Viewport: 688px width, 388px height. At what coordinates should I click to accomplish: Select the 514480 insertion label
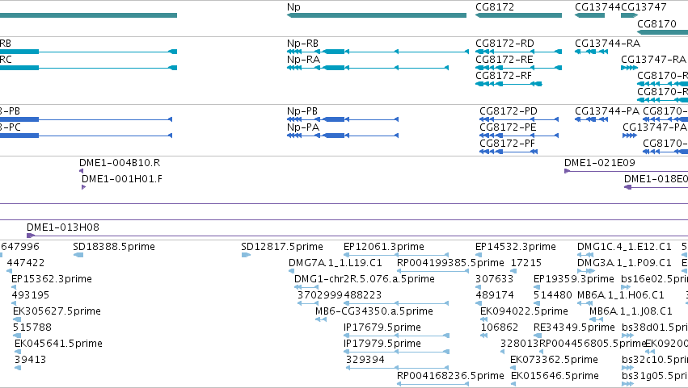tap(552, 295)
